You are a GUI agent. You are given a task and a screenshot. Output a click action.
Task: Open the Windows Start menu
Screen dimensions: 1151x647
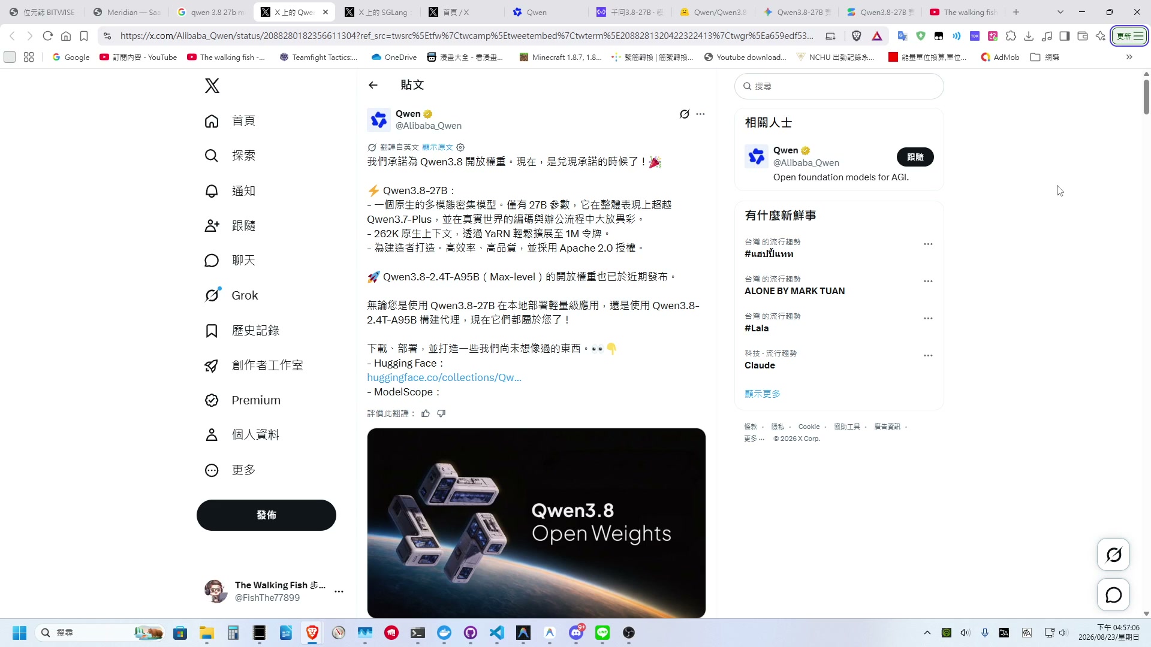[x=19, y=633]
